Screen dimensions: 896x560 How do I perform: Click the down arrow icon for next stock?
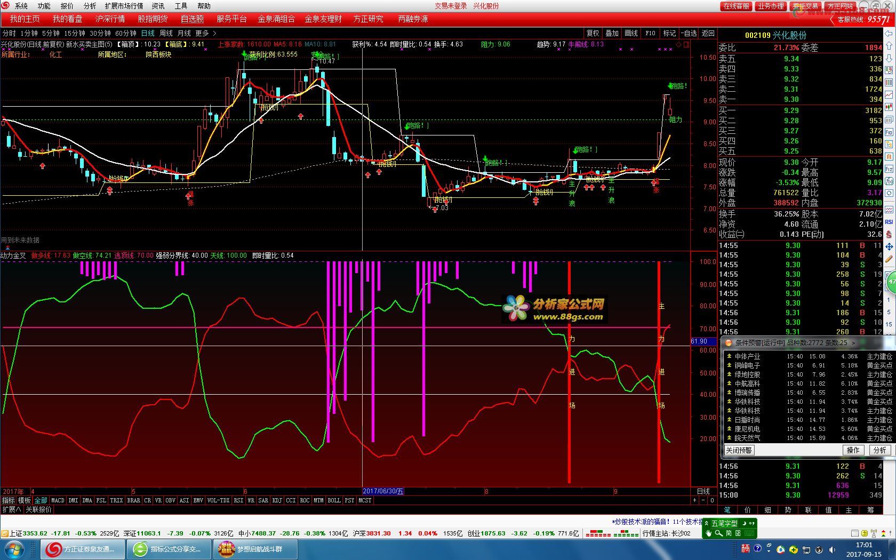click(x=889, y=58)
